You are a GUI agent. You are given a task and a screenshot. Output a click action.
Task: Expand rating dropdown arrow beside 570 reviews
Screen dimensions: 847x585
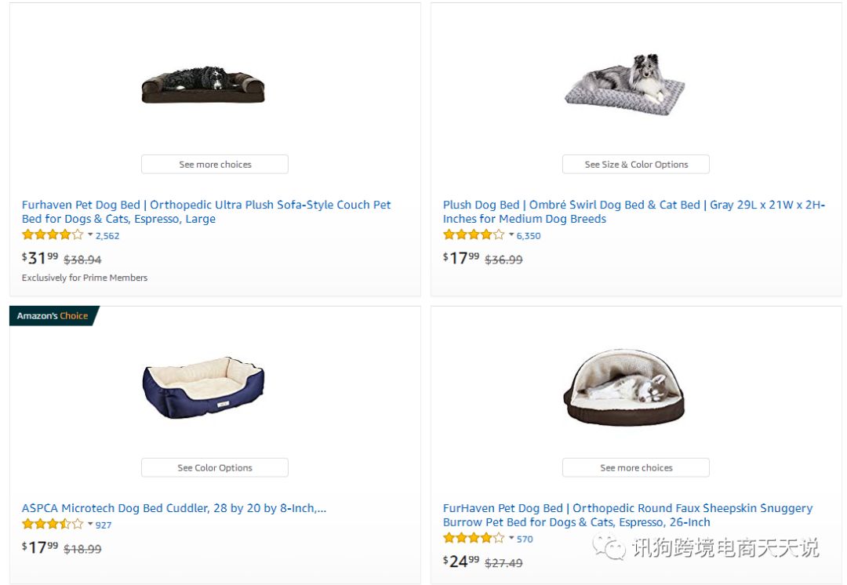511,539
